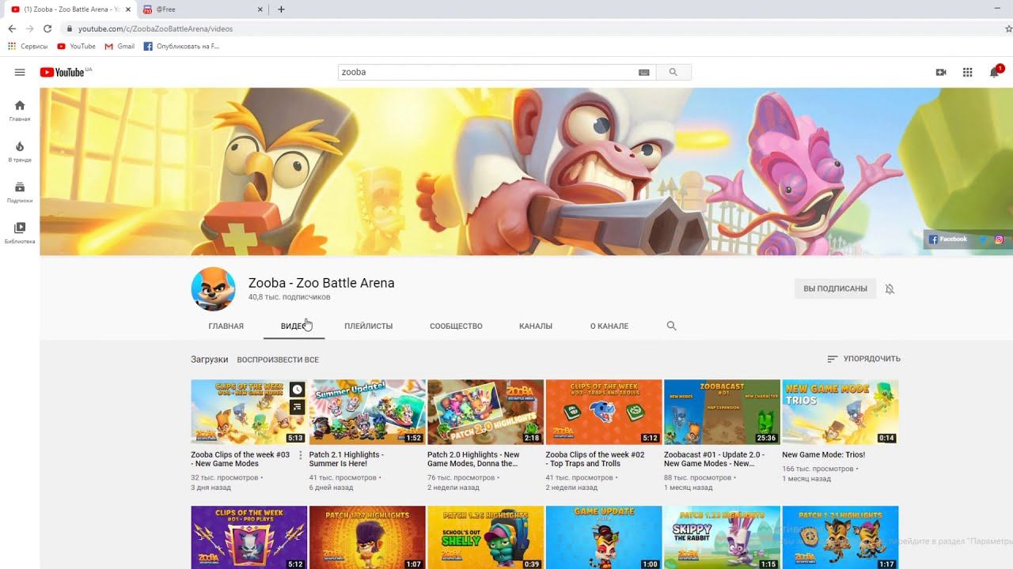Click the Patch 2.0 Highlights thumbnail
This screenshot has height=569, width=1013.
(x=485, y=412)
